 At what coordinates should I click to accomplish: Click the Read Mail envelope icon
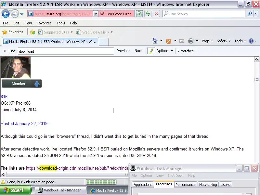[182, 41]
